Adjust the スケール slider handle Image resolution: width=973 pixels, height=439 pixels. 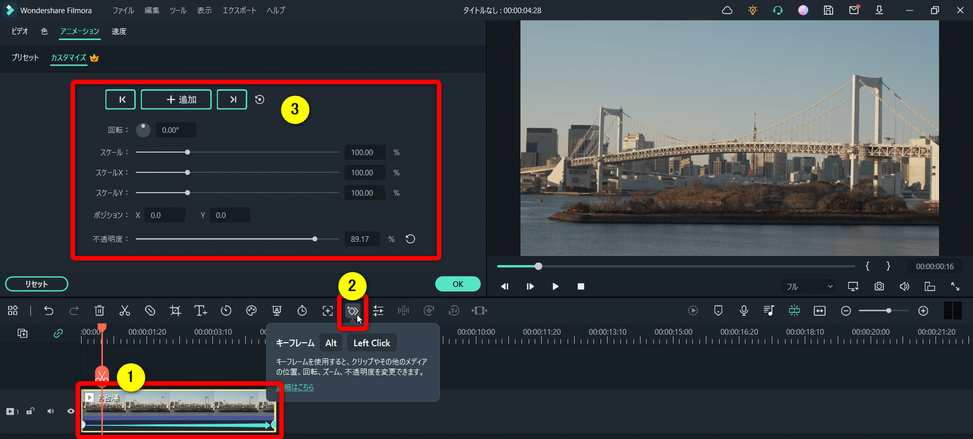coord(188,152)
